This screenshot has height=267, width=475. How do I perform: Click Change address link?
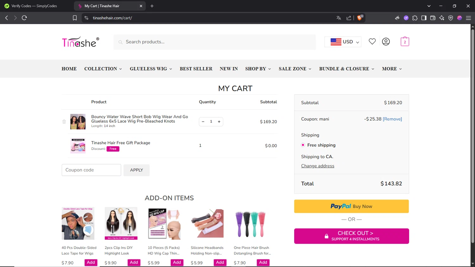[x=318, y=166]
